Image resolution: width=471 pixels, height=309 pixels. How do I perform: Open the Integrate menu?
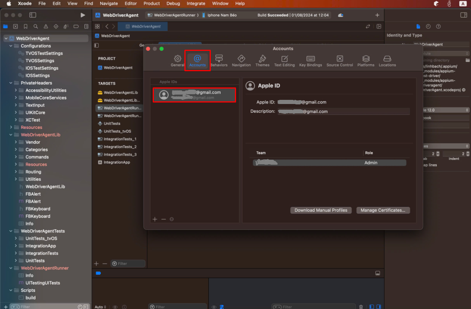point(196,3)
